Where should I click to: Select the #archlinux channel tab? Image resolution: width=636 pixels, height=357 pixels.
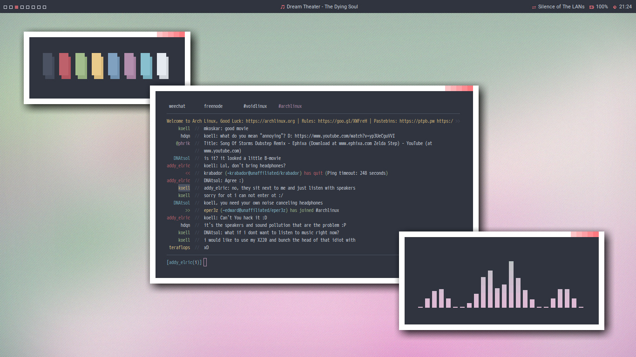click(290, 106)
